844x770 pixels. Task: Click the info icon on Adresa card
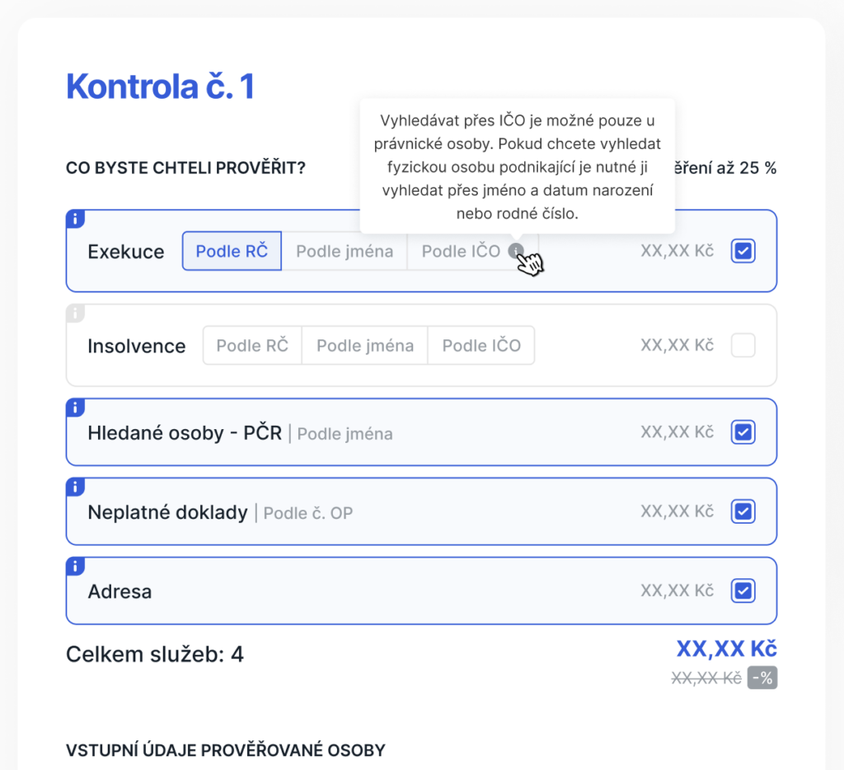[75, 567]
